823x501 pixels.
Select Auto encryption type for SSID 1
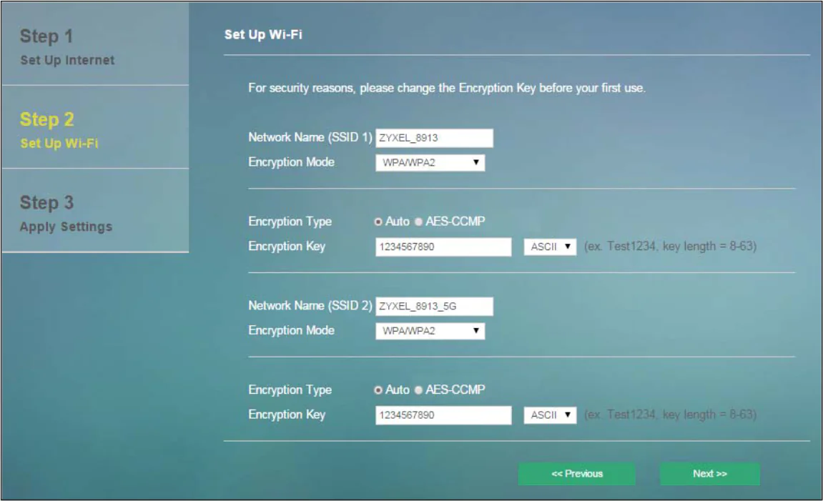(x=378, y=222)
